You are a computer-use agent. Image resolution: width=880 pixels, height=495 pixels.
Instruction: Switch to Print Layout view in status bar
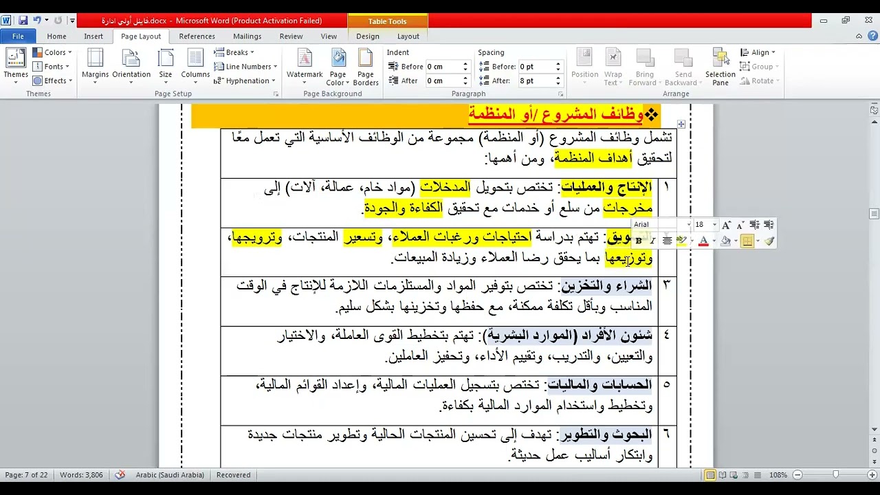coord(710,474)
